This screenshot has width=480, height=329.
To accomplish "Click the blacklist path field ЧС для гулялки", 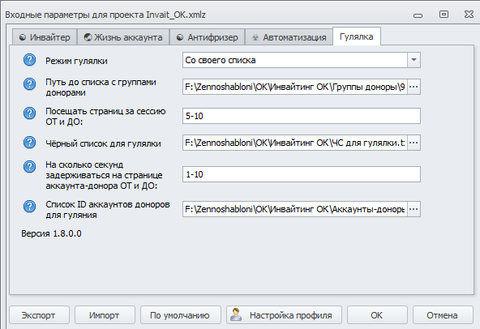I will 295,143.
